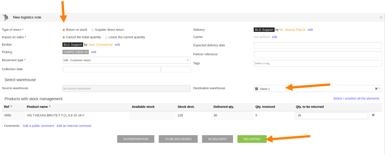Screen dimensions: 385x155
Task: Click Add an internal comment link
Action: click(74, 126)
